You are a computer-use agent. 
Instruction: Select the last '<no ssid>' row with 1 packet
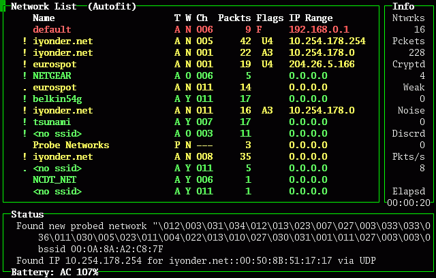tap(57, 192)
